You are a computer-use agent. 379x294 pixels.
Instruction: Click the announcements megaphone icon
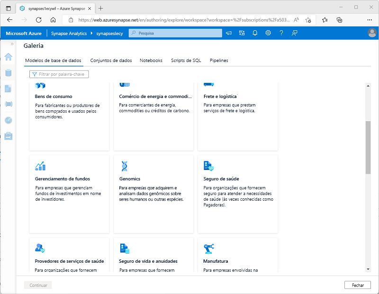229,33
